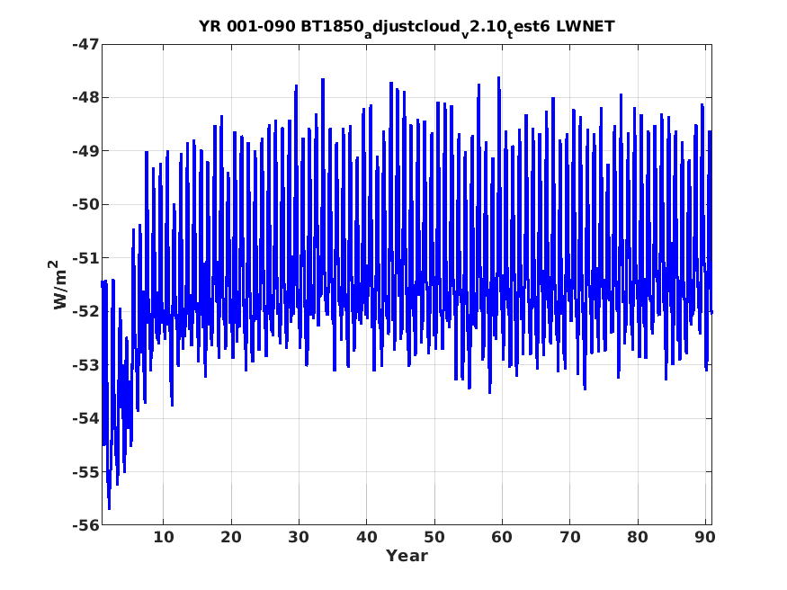Image resolution: width=787 pixels, height=590 pixels.
Task: Click the highest blue peak near year 59
Action: click(499, 78)
